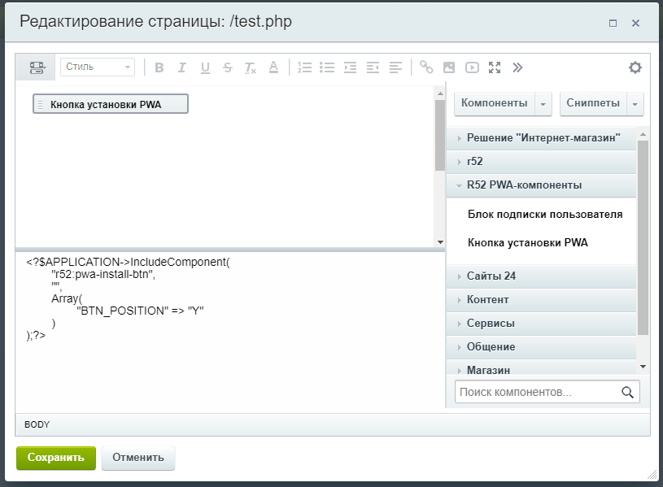Open the text color tool

(x=273, y=67)
